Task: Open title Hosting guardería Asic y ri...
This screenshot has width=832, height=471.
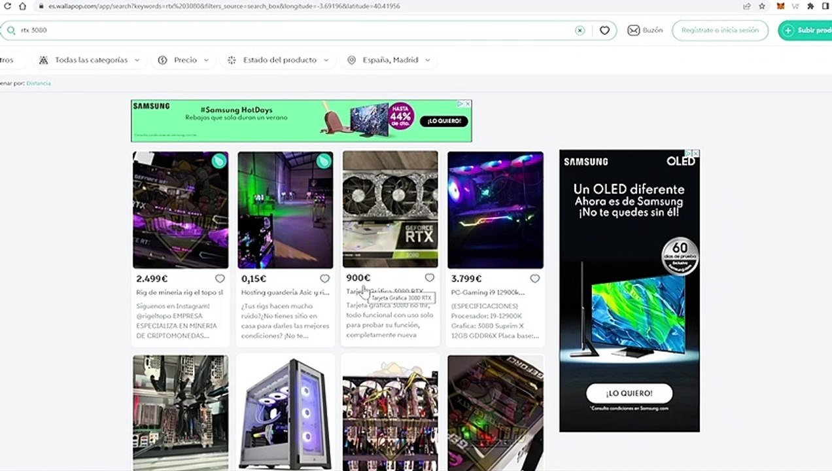Action: [285, 292]
